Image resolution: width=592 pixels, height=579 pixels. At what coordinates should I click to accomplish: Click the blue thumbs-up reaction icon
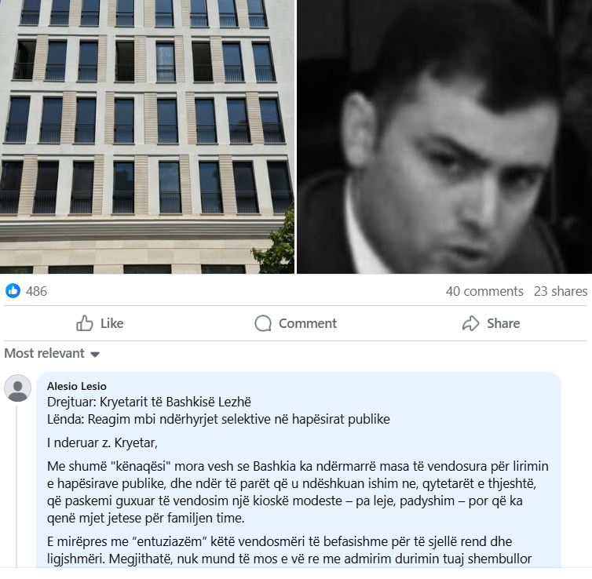(x=13, y=291)
